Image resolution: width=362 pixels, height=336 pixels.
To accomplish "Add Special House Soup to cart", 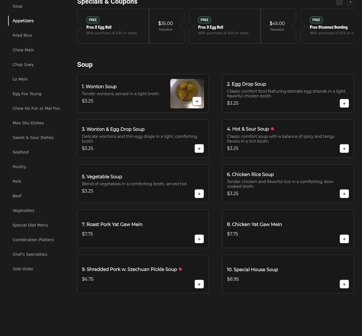I will [x=344, y=284].
